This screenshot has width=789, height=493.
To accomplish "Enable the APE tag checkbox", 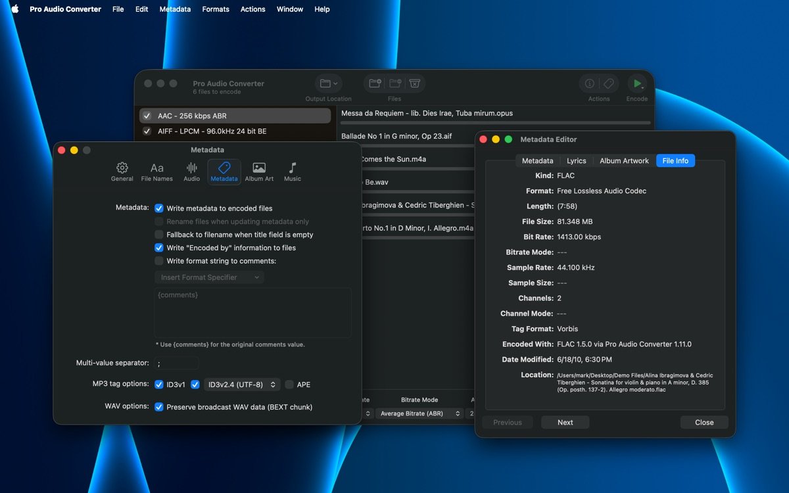I will click(289, 385).
